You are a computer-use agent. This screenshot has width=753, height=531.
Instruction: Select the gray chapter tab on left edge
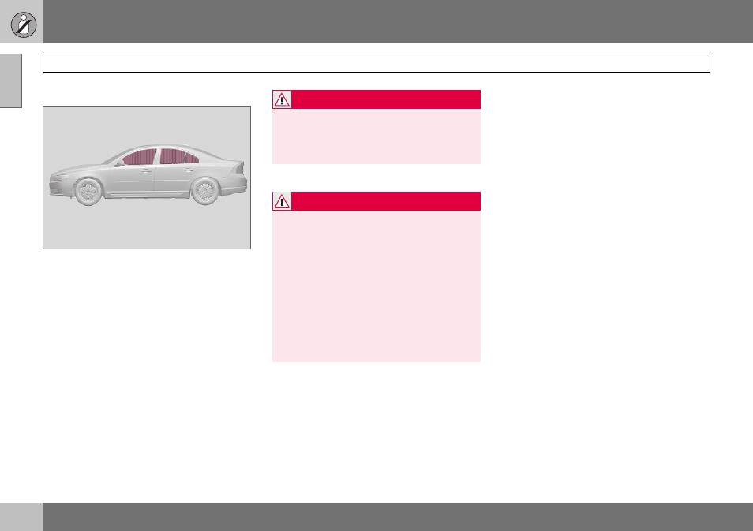click(x=10, y=80)
